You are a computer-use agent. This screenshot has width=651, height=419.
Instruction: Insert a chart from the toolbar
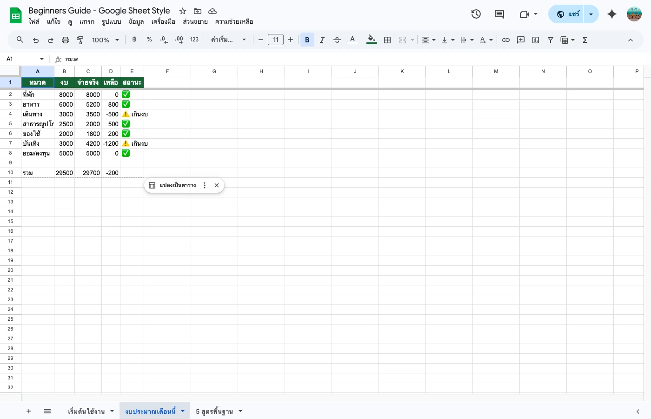pos(535,40)
